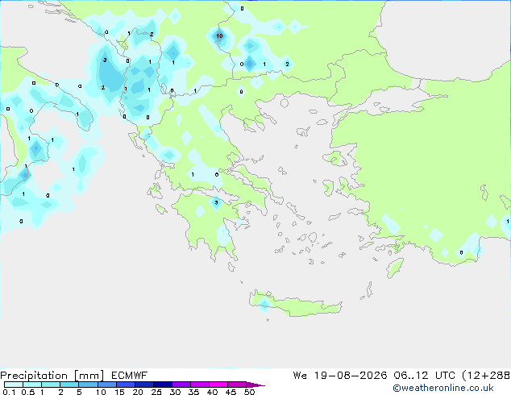This screenshot has height=395, width=511.
Task: Select the 30 to 35 mm legend swatch
Action: (x=181, y=385)
